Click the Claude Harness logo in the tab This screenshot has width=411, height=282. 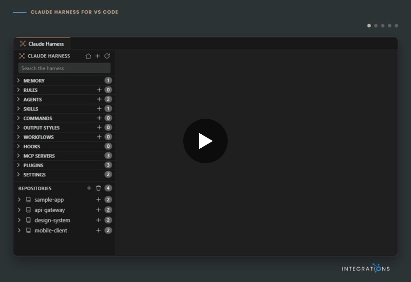[x=23, y=44]
